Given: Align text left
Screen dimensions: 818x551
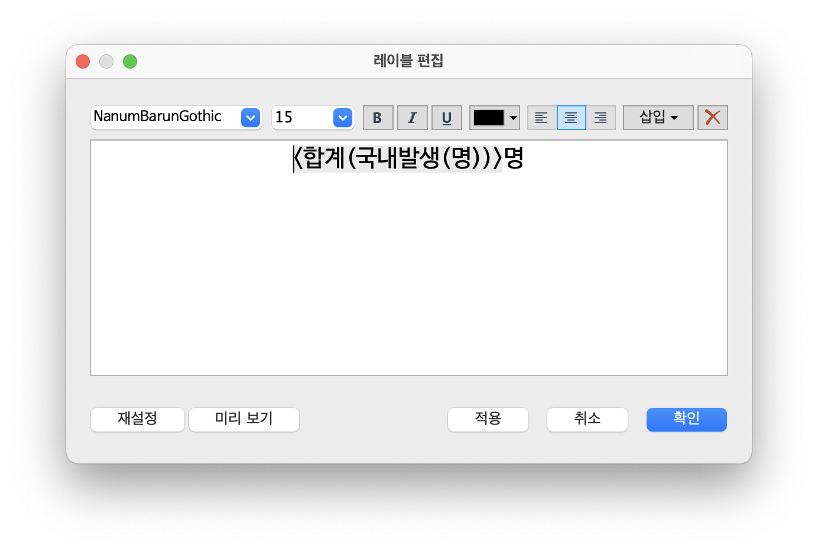Looking at the screenshot, I should (542, 118).
